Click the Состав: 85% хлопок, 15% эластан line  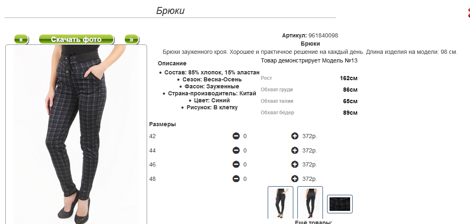point(212,72)
